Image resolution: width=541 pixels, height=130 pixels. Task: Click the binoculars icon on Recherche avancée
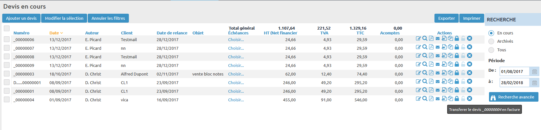point(493,97)
